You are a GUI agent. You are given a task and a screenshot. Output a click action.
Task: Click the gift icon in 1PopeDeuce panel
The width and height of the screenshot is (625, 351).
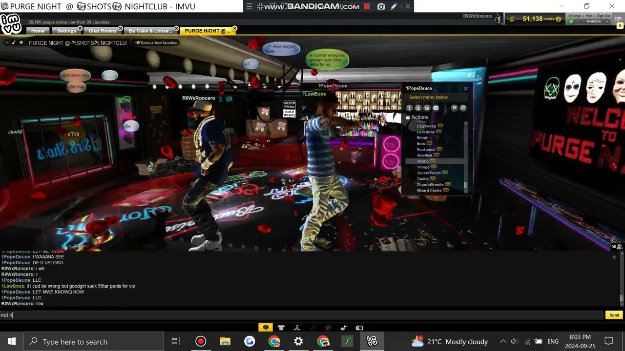pos(427,108)
